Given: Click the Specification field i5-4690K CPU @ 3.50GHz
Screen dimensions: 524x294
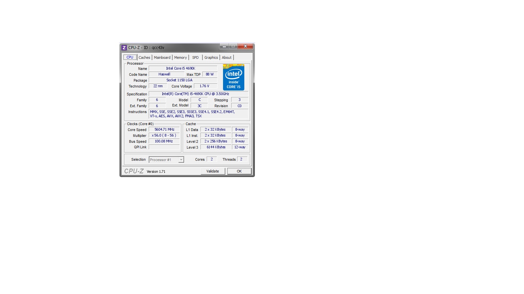Looking at the screenshot, I should click(198, 94).
